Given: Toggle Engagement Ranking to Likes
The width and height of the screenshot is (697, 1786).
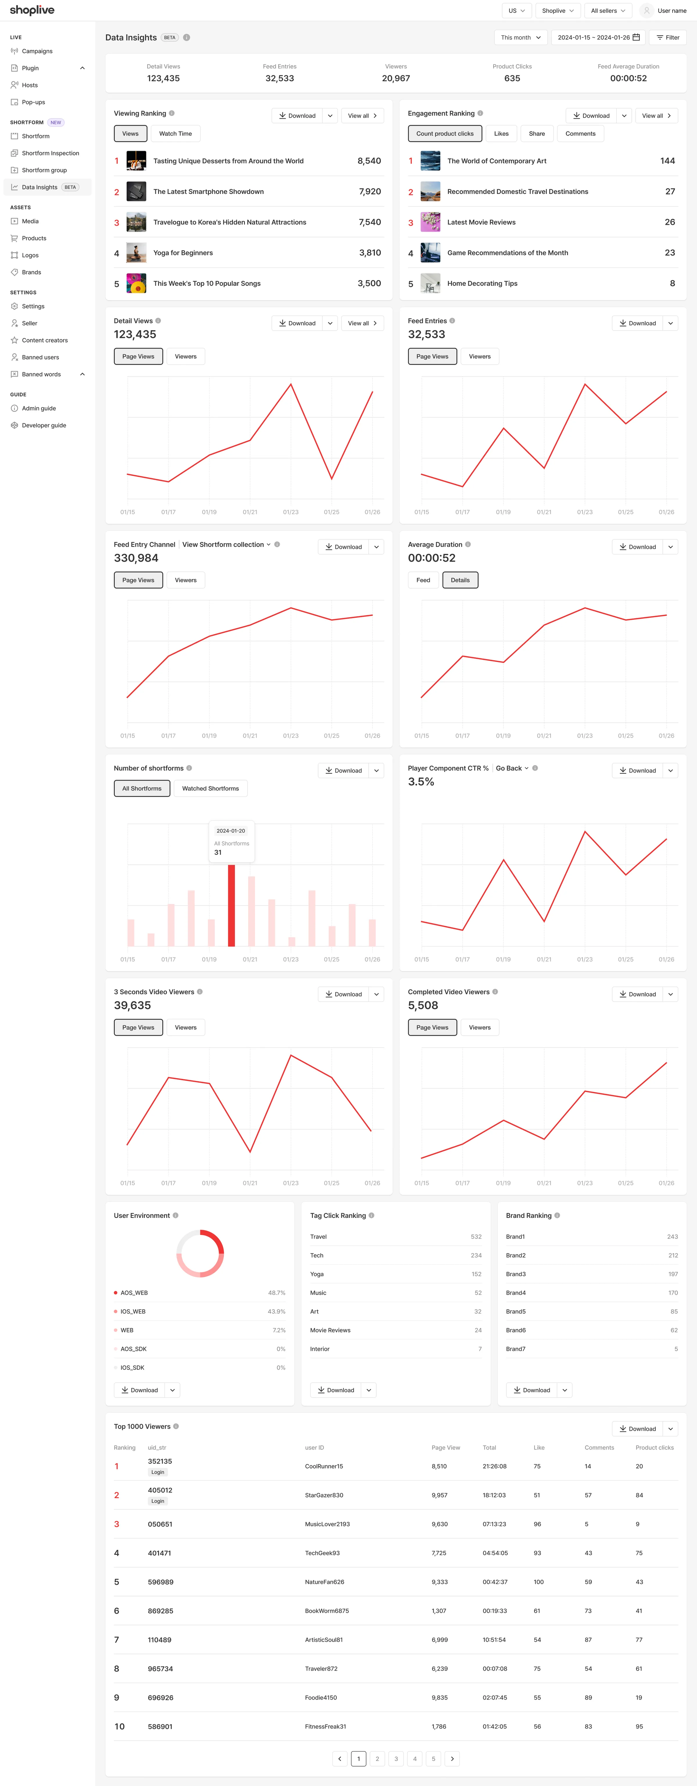Looking at the screenshot, I should pyautogui.click(x=501, y=134).
